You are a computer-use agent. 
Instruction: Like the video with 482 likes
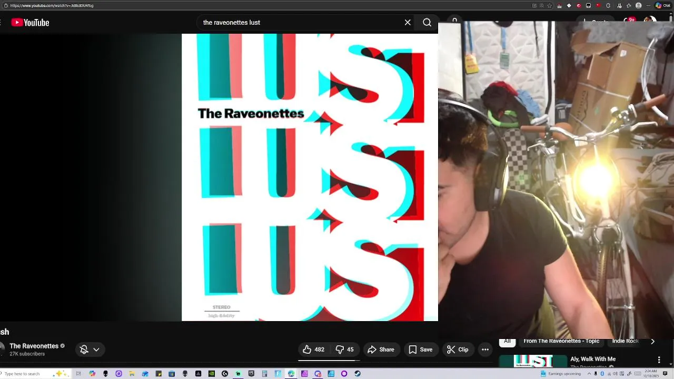pyautogui.click(x=313, y=350)
